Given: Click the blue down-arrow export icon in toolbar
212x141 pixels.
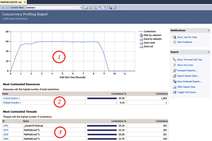Looking at the screenshot, I should coord(100,8).
